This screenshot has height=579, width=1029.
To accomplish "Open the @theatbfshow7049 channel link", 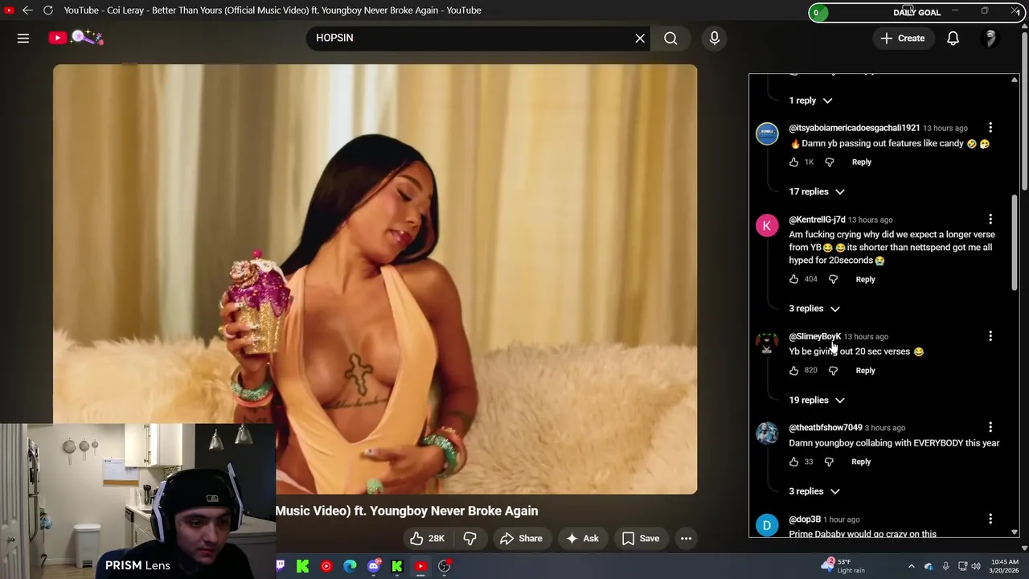I will (825, 428).
